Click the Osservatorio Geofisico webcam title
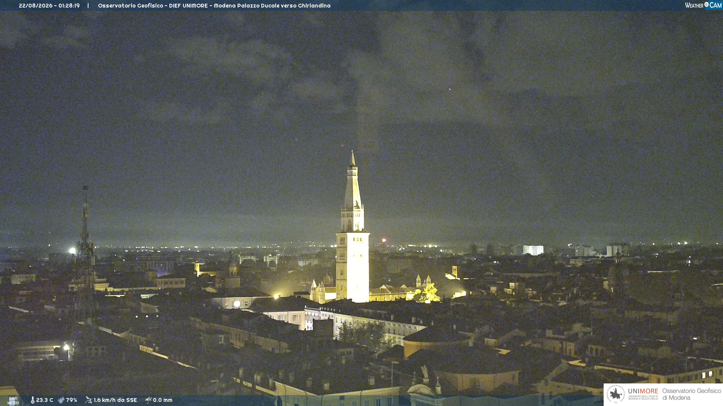The width and height of the screenshot is (723, 406). click(x=214, y=6)
